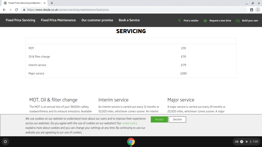Viewport: 262px width, 147px height.
Task: Click the Major service section heading
Action: pos(181,100)
